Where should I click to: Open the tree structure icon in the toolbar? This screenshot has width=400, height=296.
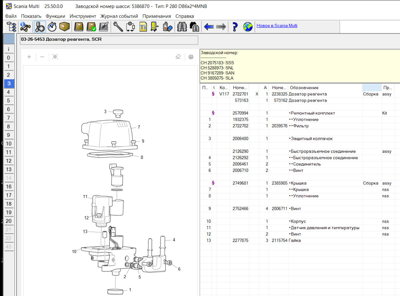point(11,26)
